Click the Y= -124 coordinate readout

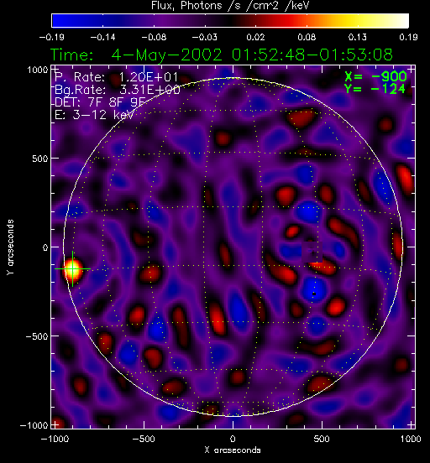click(x=375, y=89)
